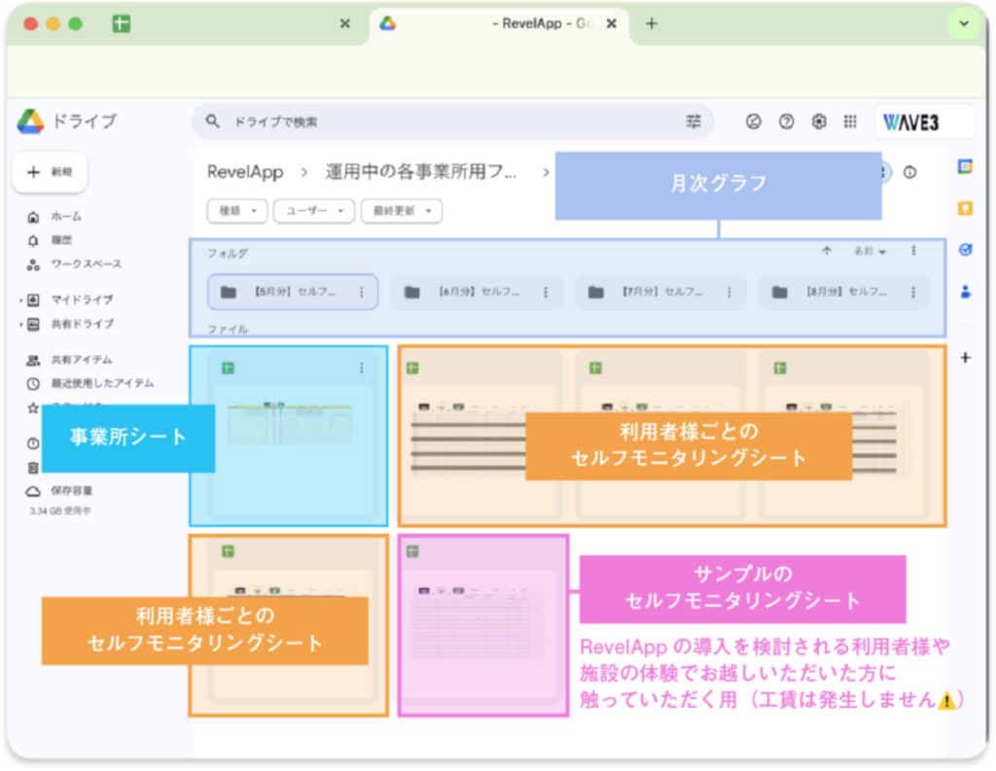Open the offline ready status icon

click(x=753, y=122)
